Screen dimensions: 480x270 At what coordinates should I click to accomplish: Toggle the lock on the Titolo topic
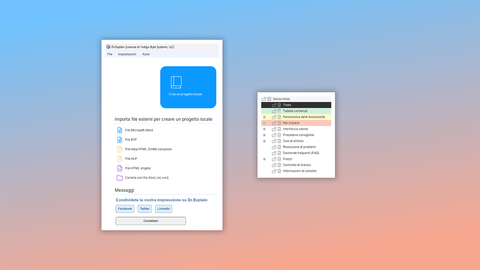click(x=274, y=105)
